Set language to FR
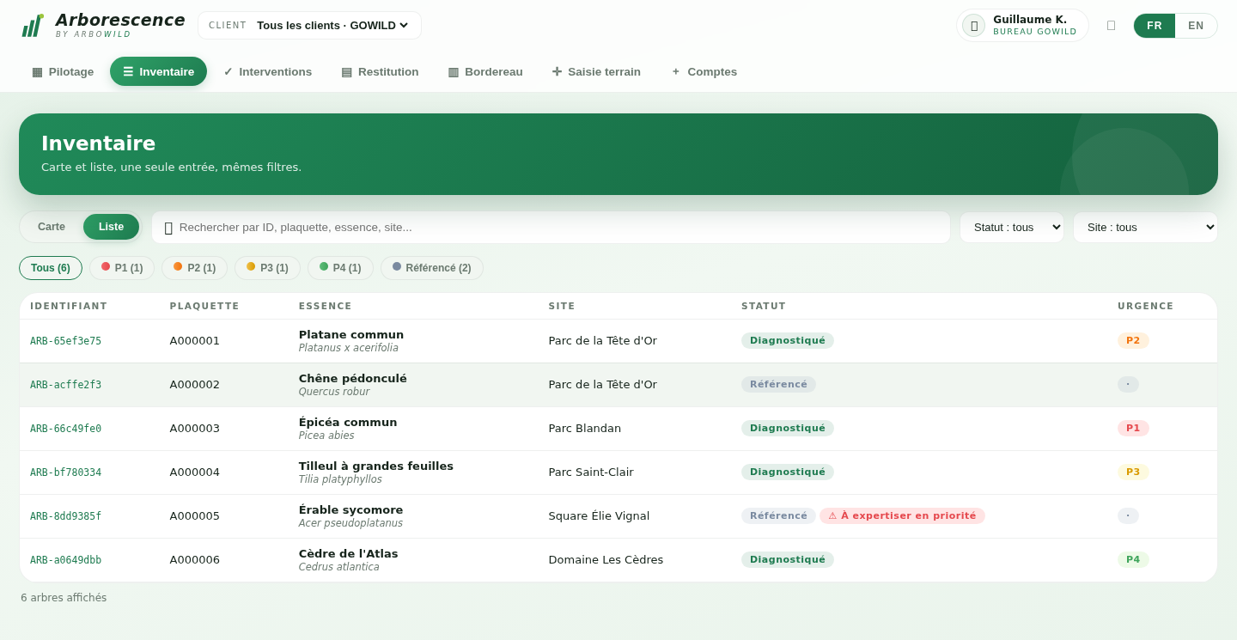Screen dimensions: 1237x640 click(1155, 26)
